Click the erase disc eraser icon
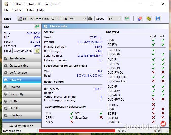 (x=140, y=19)
